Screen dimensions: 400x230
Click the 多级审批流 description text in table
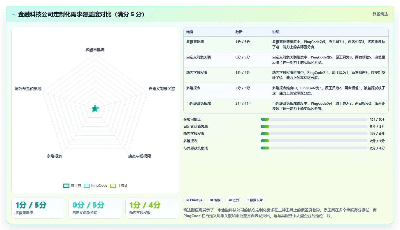point(329,44)
